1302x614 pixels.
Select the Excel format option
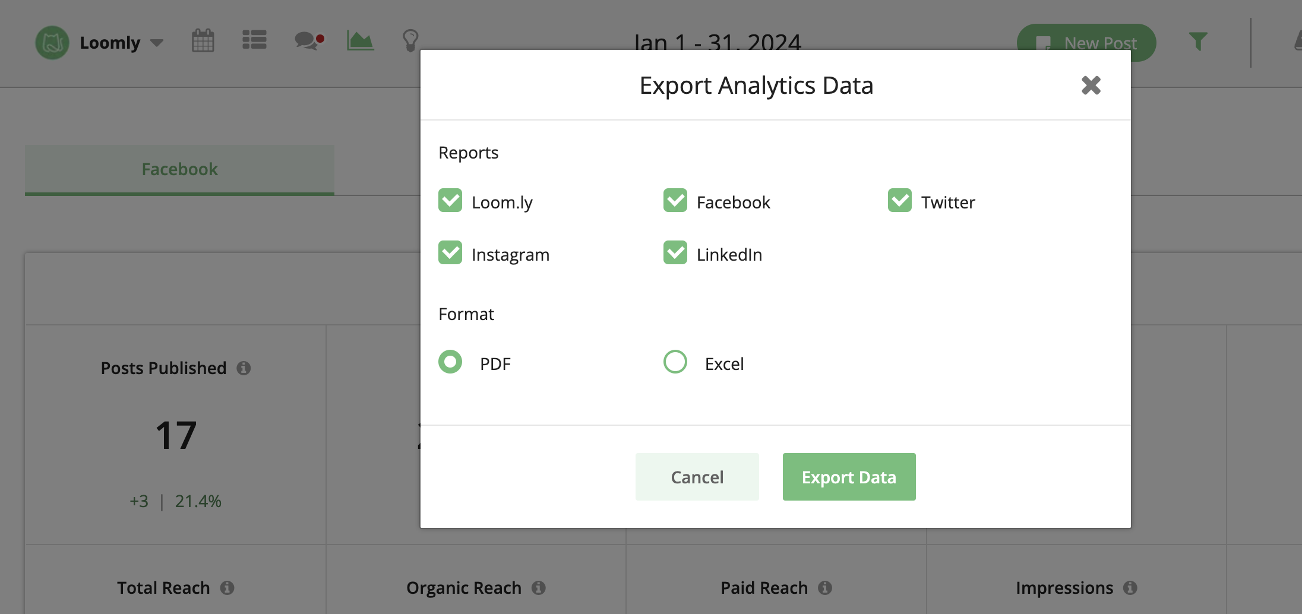(675, 362)
